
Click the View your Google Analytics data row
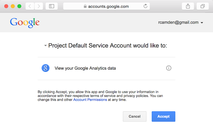coord(106,68)
